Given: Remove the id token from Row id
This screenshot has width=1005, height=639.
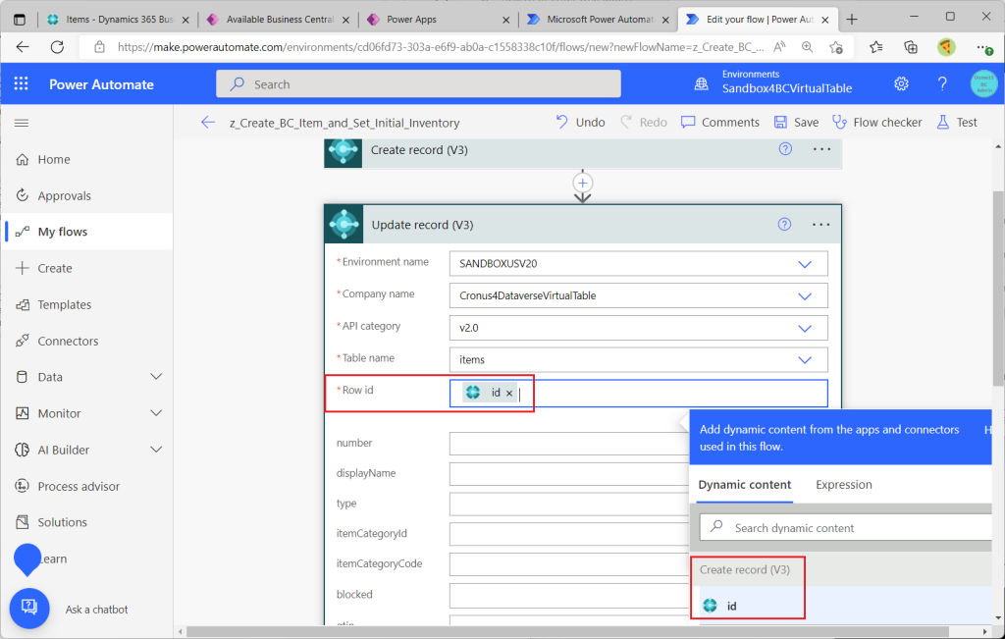Looking at the screenshot, I should tap(509, 394).
